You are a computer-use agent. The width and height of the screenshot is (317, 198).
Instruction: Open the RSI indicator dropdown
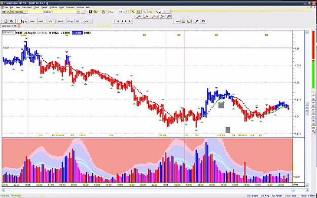pos(70,21)
